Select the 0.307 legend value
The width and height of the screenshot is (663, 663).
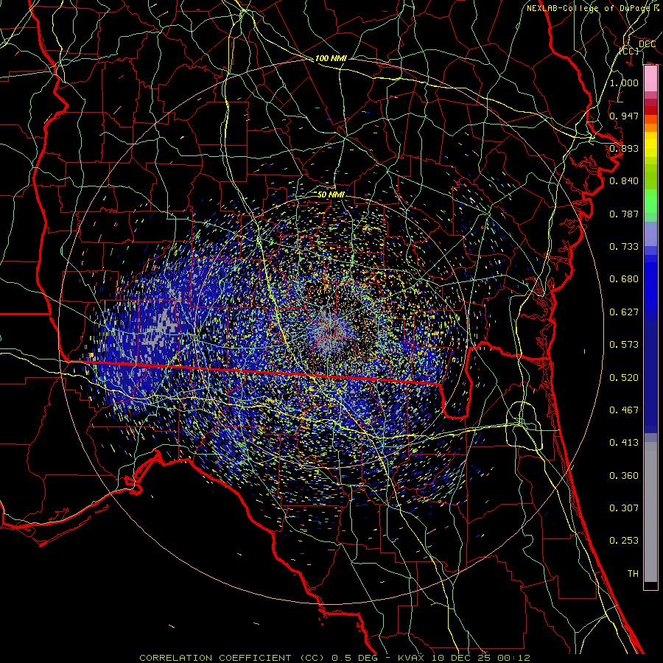tap(624, 508)
